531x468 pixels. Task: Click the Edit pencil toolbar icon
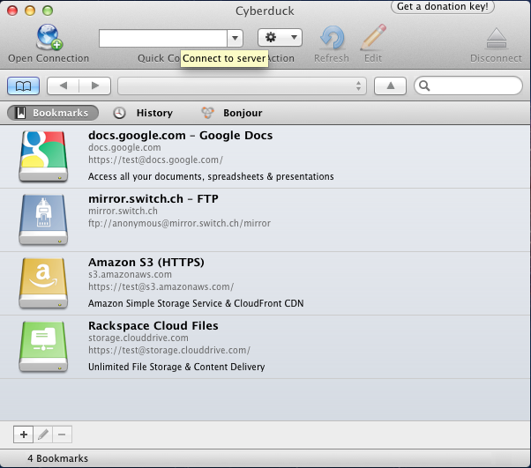tap(373, 37)
